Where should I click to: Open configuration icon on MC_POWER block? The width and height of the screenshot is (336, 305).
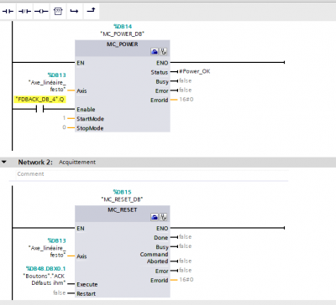coord(155,51)
